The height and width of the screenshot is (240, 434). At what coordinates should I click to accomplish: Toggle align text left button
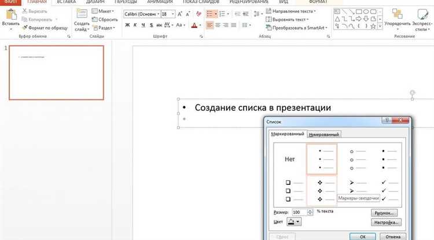[210, 26]
